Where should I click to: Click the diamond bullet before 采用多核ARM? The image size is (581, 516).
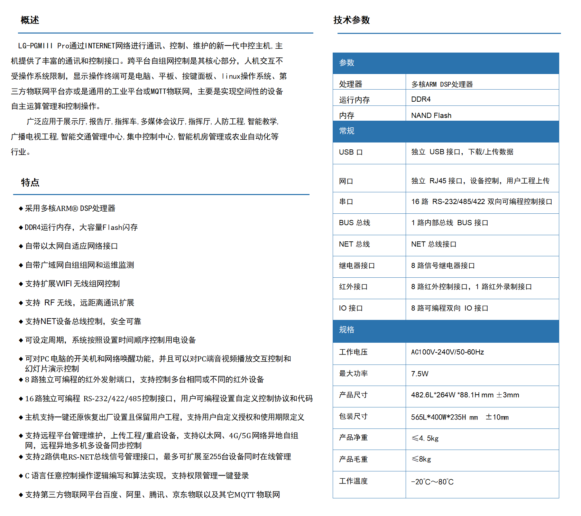coord(21,209)
